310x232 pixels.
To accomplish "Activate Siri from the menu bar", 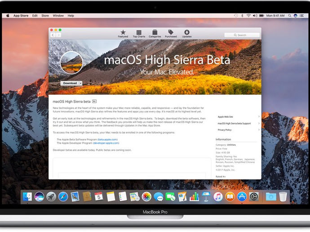I will 296,16.
